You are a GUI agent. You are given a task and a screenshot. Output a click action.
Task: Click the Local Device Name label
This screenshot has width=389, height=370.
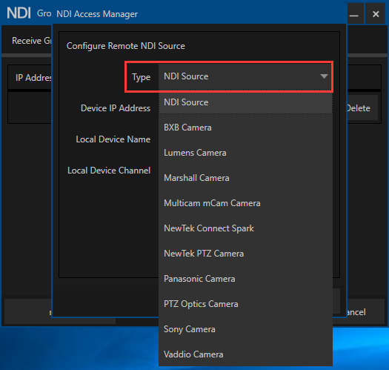(x=113, y=139)
